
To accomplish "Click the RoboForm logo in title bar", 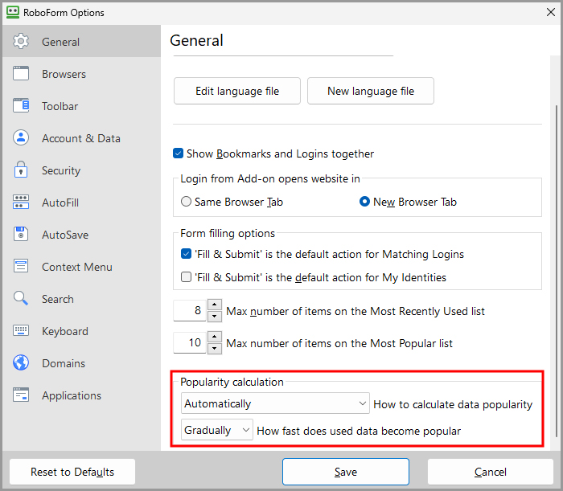I will pos(13,12).
